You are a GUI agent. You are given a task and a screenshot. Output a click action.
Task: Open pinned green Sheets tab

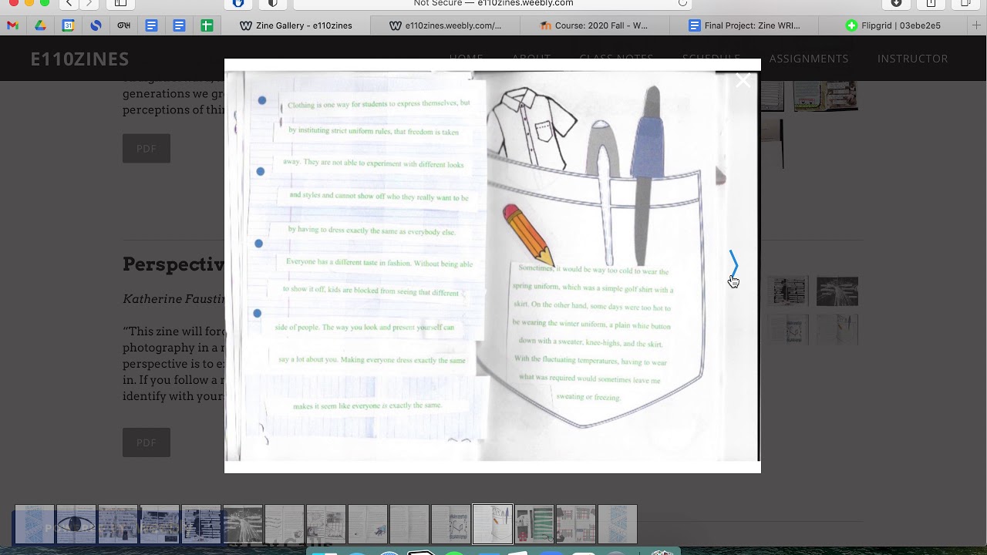[207, 25]
